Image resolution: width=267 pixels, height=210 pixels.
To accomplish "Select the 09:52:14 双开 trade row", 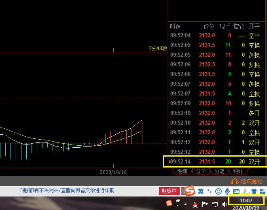I will 215,161.
